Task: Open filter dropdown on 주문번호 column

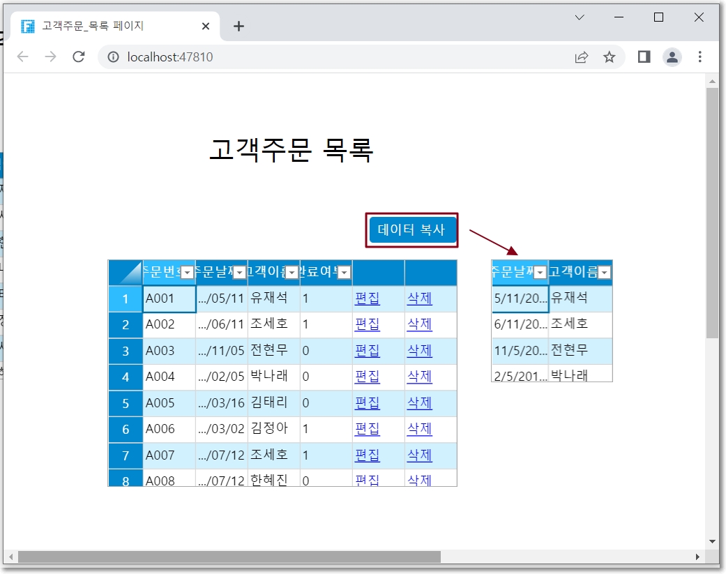Action: point(187,273)
